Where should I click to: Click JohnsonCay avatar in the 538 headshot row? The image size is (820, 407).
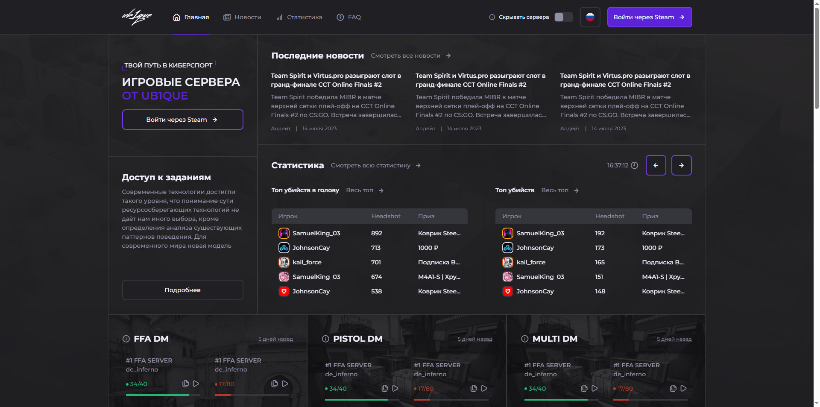(x=284, y=291)
